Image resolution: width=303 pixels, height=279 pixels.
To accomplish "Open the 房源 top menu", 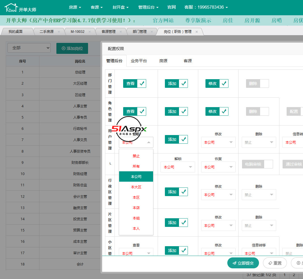I will [x=75, y=7].
